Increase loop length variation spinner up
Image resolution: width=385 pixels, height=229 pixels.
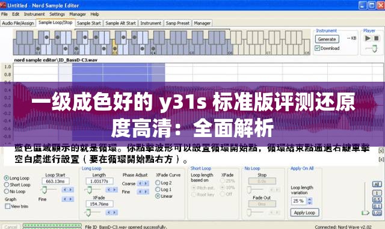(x=310, y=199)
